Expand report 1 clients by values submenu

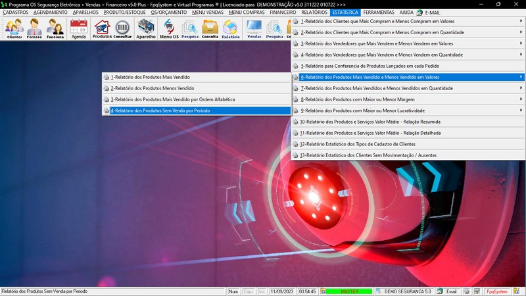pyautogui.click(x=408, y=21)
